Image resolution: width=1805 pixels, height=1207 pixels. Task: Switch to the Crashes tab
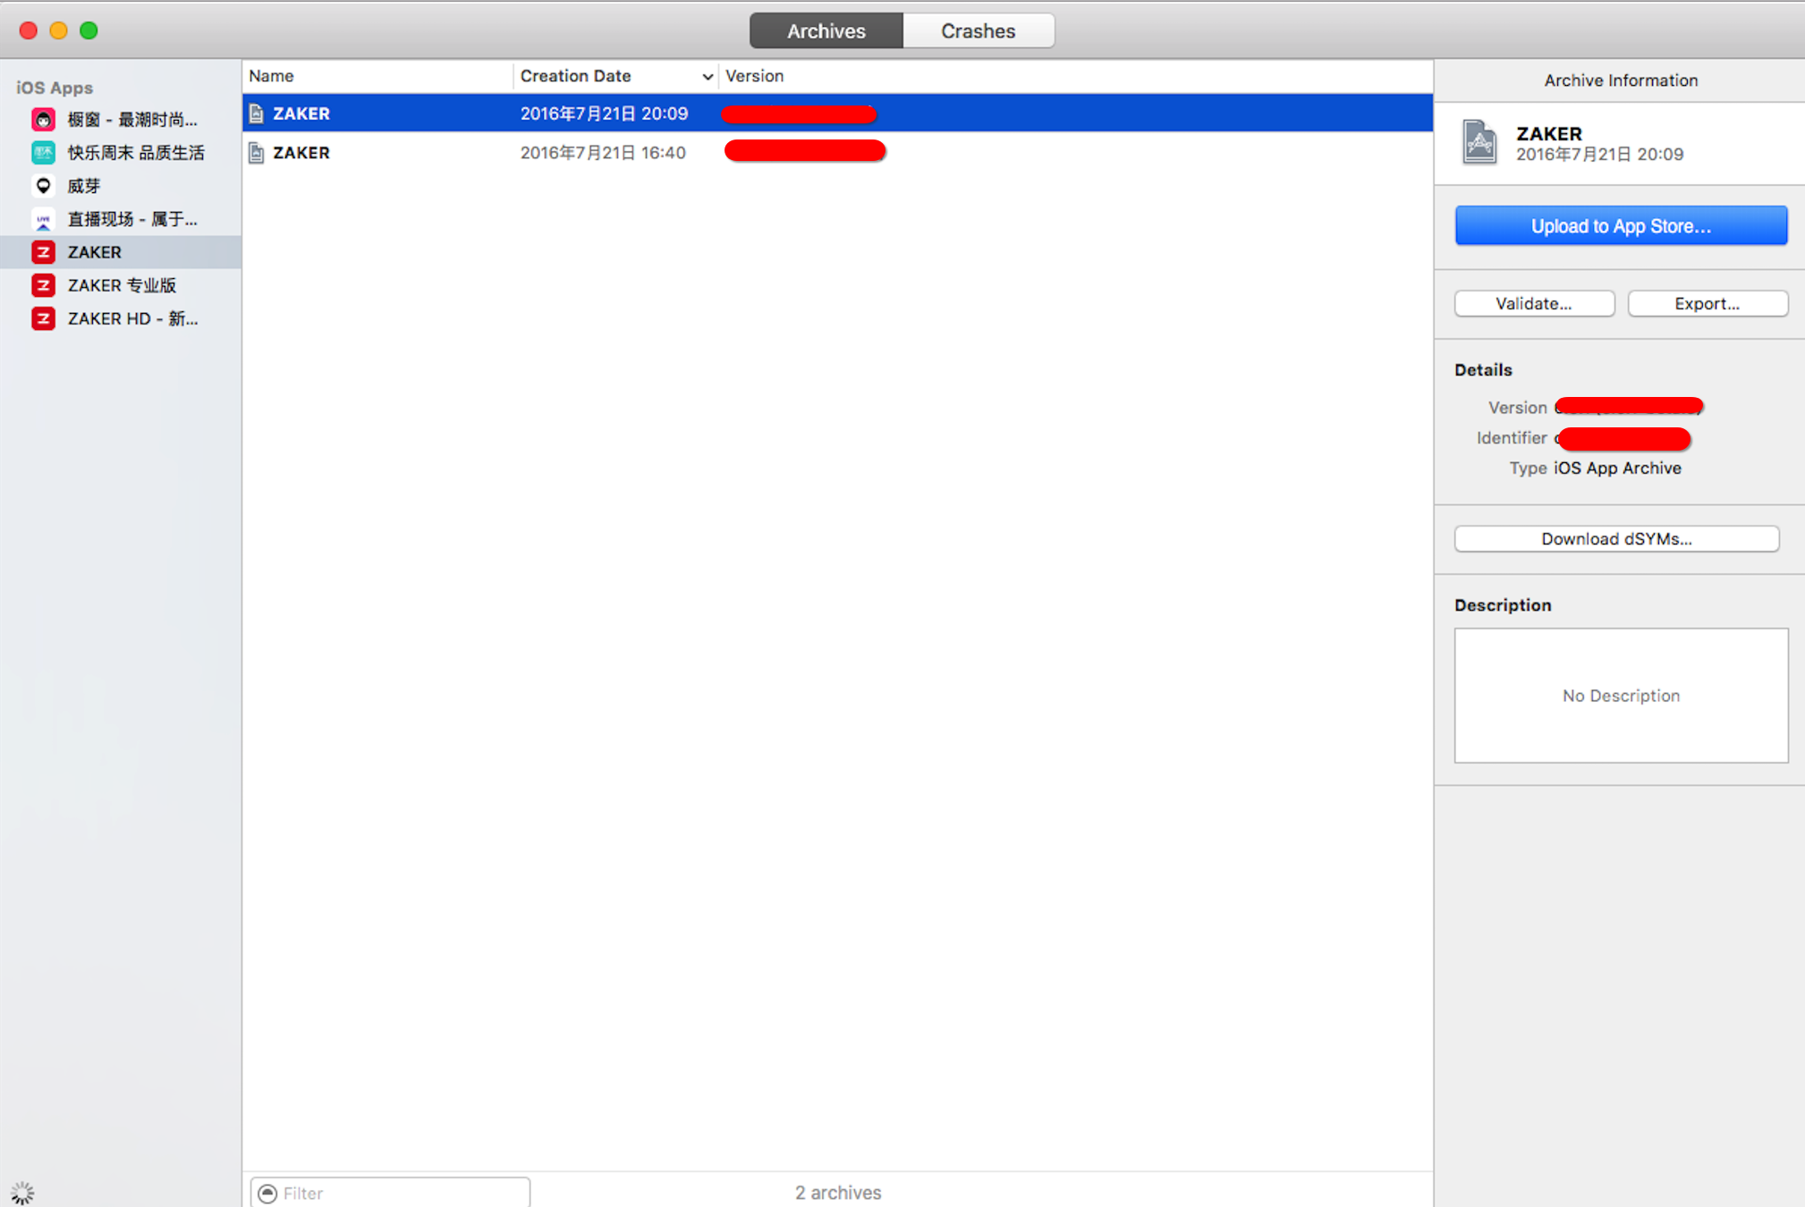coord(978,31)
